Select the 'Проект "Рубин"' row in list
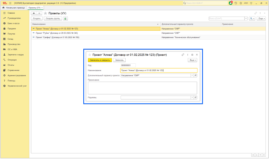The height and width of the screenshot is (159, 269). tap(56, 33)
